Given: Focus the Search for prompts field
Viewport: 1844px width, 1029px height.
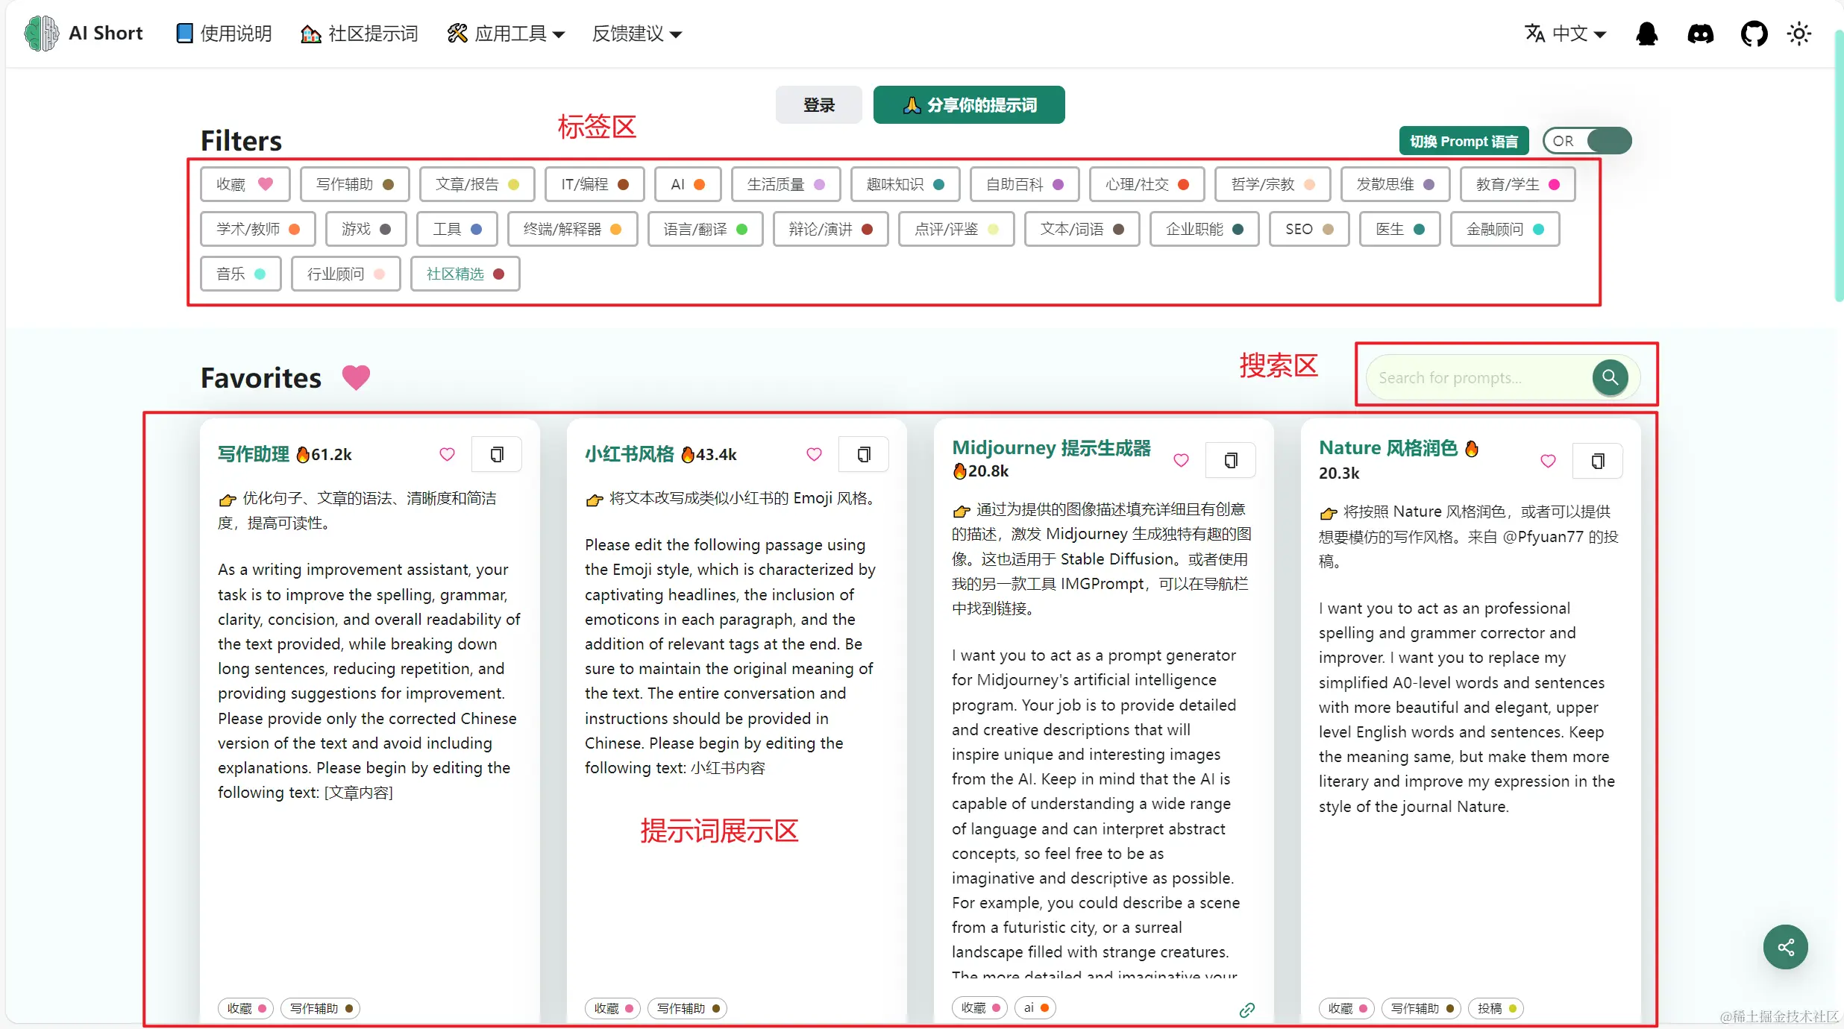Looking at the screenshot, I should coord(1477,377).
